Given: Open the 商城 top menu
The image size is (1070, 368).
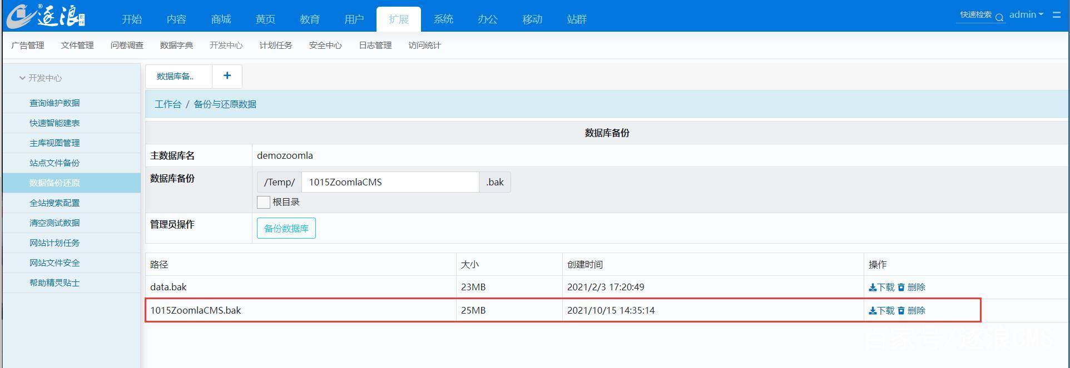Looking at the screenshot, I should pyautogui.click(x=221, y=19).
